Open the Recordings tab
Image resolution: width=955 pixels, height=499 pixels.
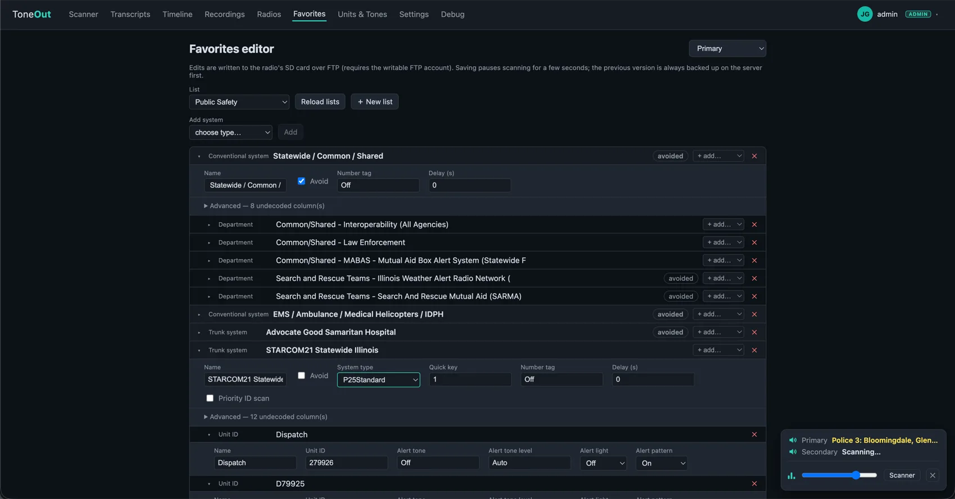pyautogui.click(x=225, y=14)
